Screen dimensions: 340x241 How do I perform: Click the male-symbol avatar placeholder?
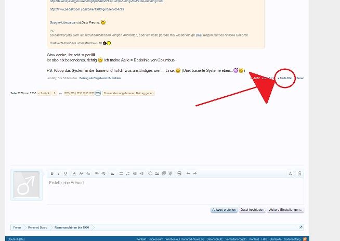click(x=27, y=185)
